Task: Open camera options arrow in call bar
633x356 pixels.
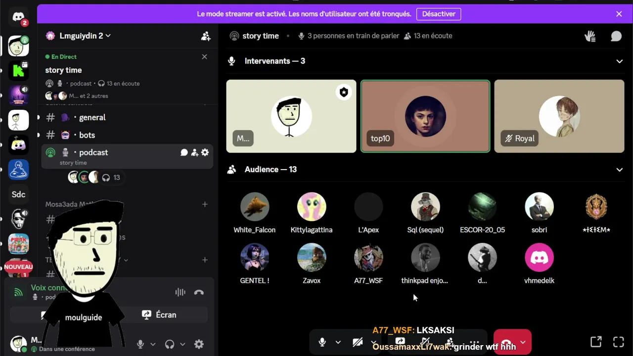Action: (x=374, y=342)
